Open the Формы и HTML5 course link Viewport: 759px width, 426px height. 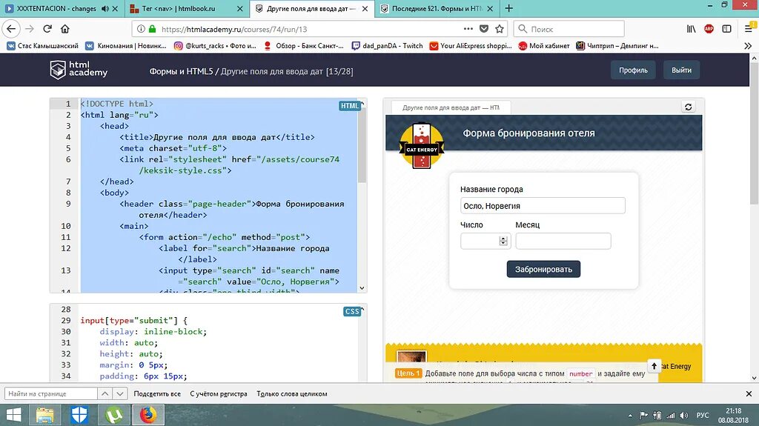click(x=181, y=71)
